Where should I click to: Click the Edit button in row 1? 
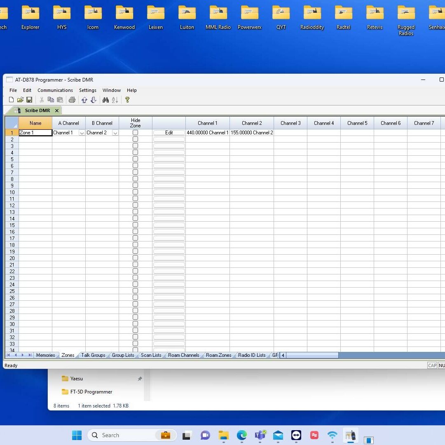pyautogui.click(x=169, y=133)
